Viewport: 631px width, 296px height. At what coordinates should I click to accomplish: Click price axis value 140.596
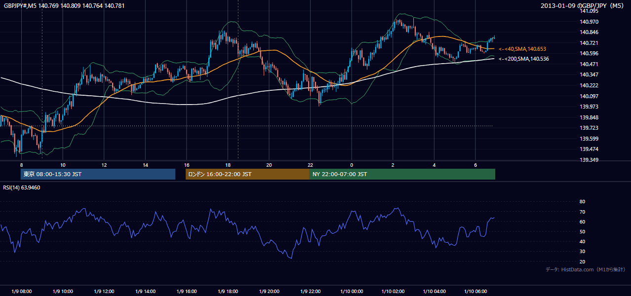click(590, 53)
